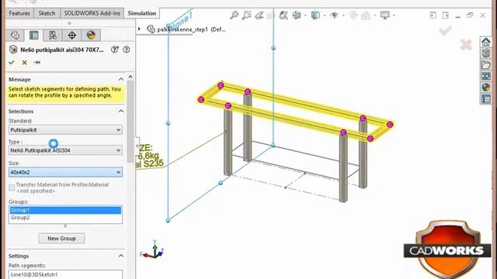Screen dimensions: 497x279
Task: Click the Groups list resize handle dot
Action: pos(65,226)
